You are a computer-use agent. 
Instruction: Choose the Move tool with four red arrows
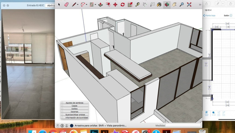(115, 5)
